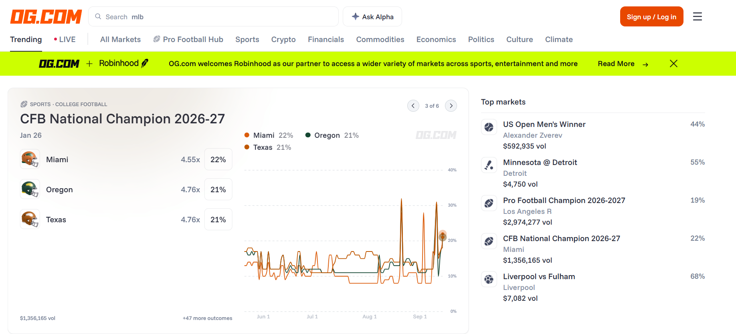Click Oregon helmet icon
The width and height of the screenshot is (736, 334).
coord(30,189)
